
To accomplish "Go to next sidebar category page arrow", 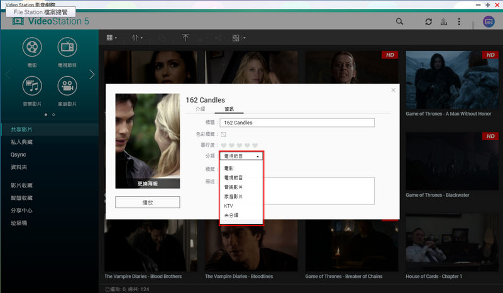I will coord(92,74).
